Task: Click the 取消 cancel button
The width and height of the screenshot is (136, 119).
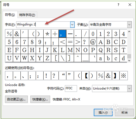Action: tap(124, 112)
